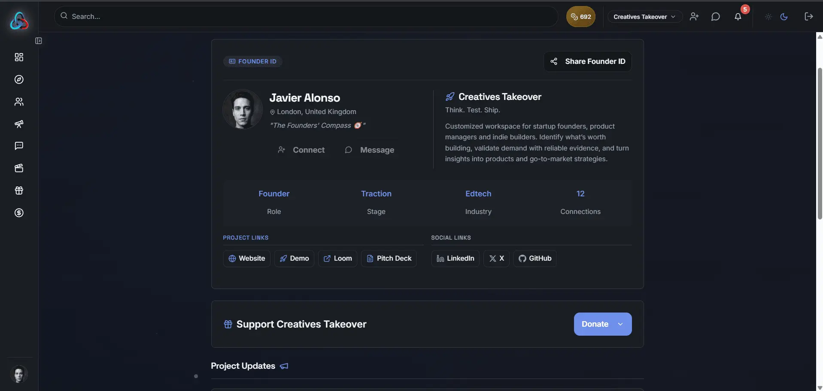Open the gift icon in sidebar
The width and height of the screenshot is (823, 391).
[x=19, y=190]
